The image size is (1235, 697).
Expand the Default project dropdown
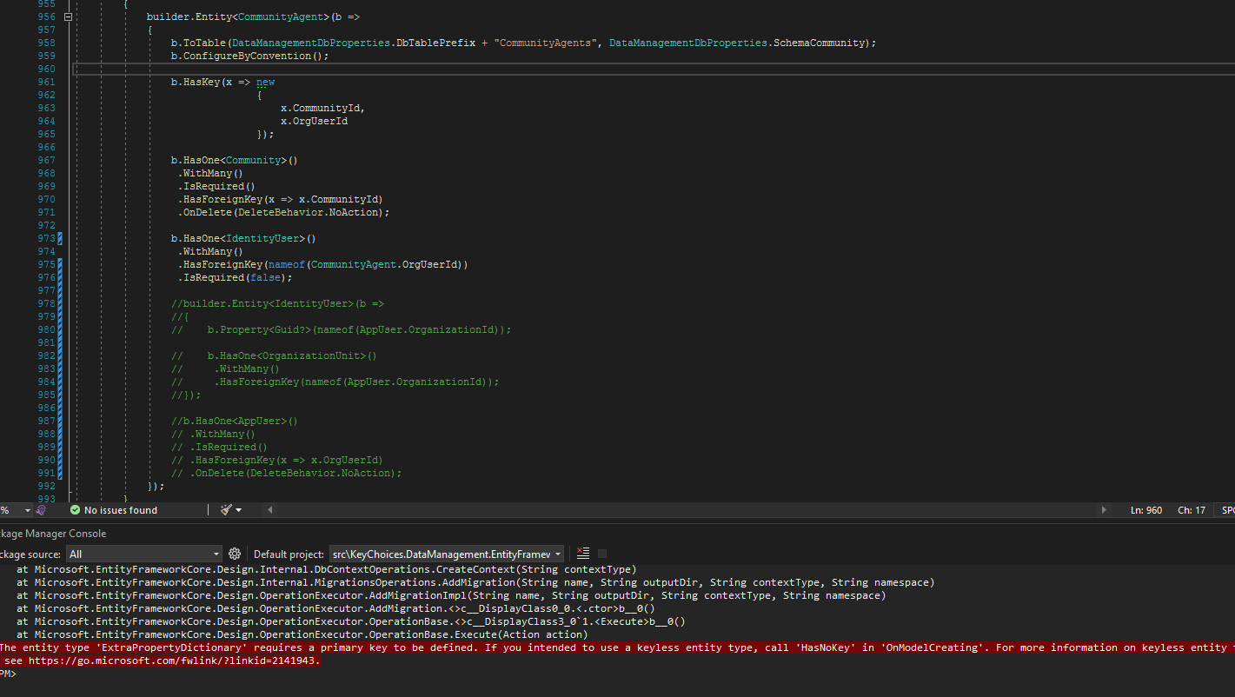[x=557, y=554]
